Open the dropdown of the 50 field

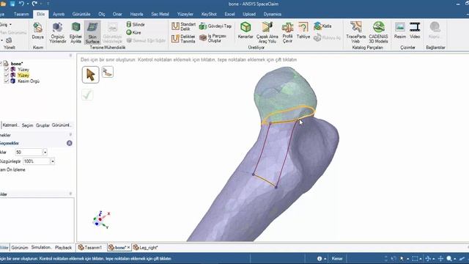tap(45, 153)
